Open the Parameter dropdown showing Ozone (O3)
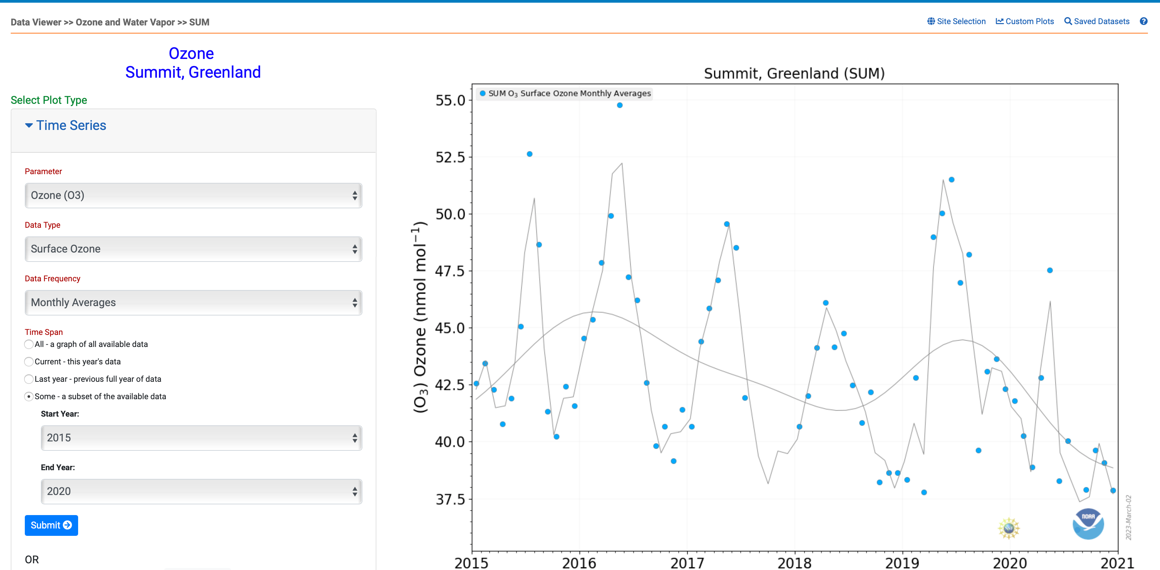Viewport: 1160px width, 570px height. point(193,195)
